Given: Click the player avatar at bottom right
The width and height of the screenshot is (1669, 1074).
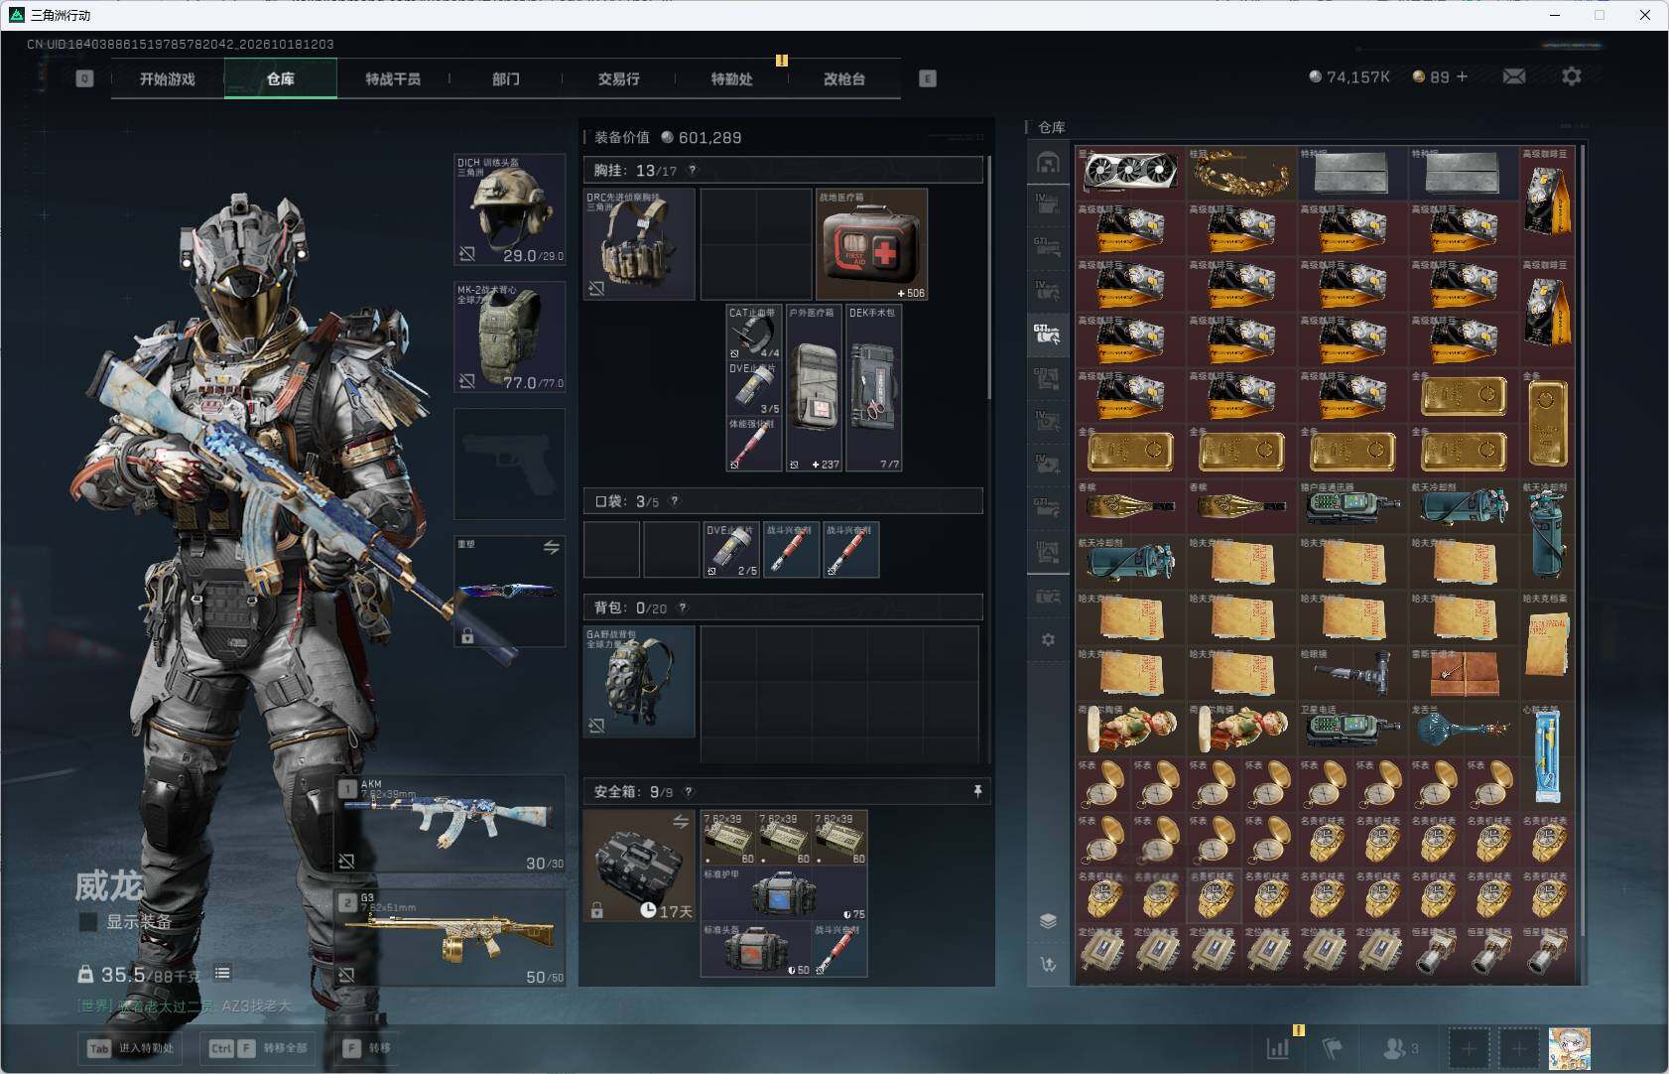Looking at the screenshot, I should [1569, 1048].
